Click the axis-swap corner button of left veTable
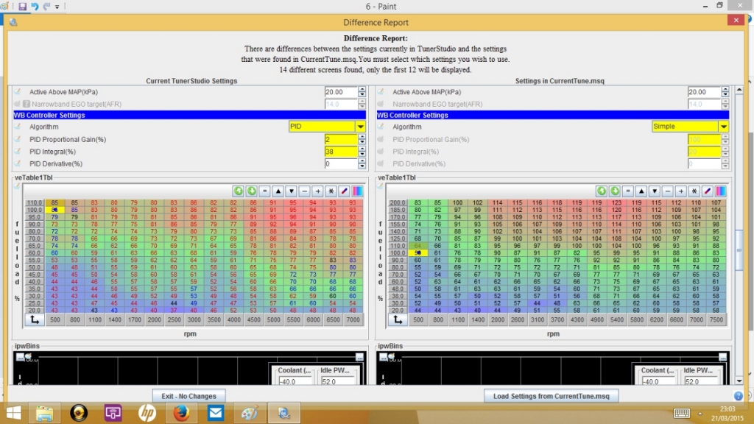The image size is (754, 424). tap(35, 319)
